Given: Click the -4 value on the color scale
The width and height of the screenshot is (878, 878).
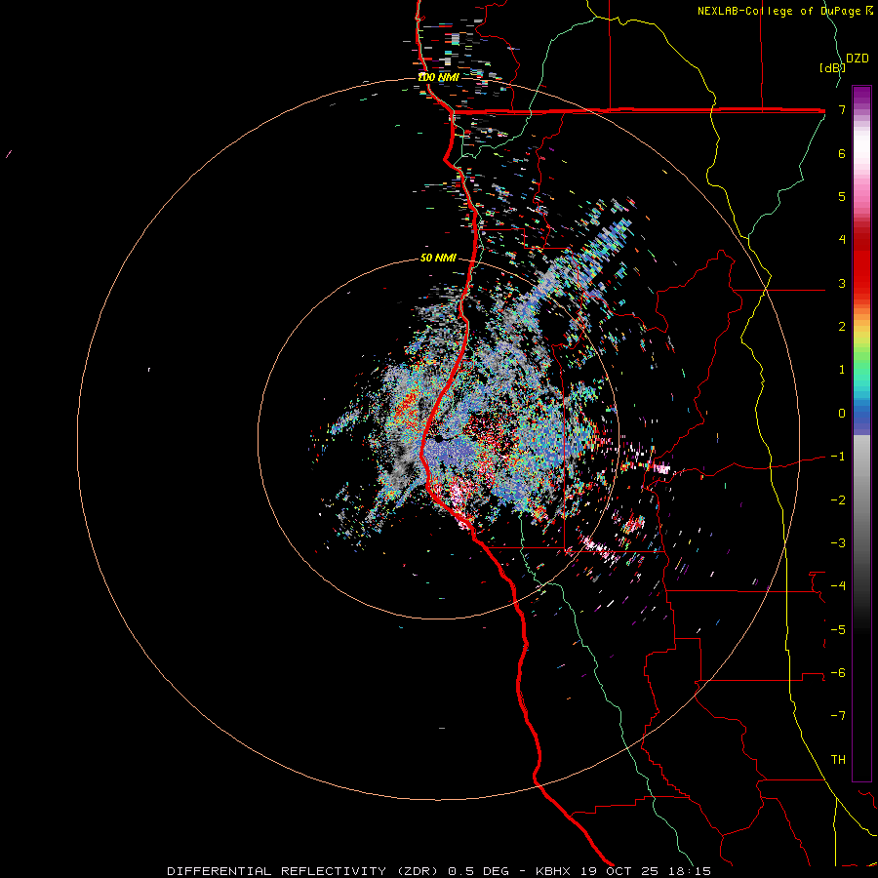Looking at the screenshot, I should click(838, 585).
